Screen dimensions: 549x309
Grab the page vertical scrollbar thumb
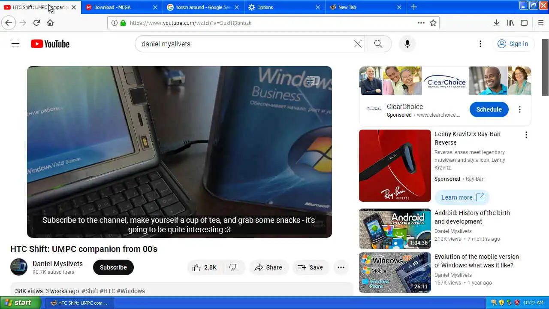coord(545,67)
